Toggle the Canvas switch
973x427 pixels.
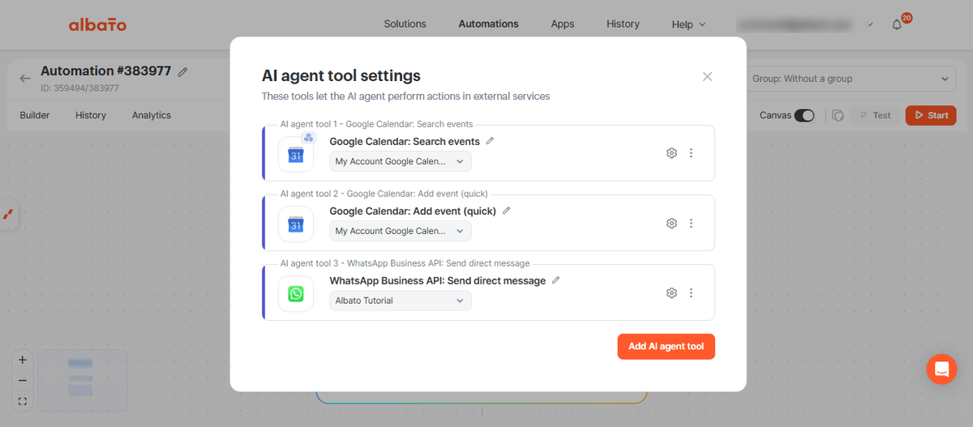[804, 115]
